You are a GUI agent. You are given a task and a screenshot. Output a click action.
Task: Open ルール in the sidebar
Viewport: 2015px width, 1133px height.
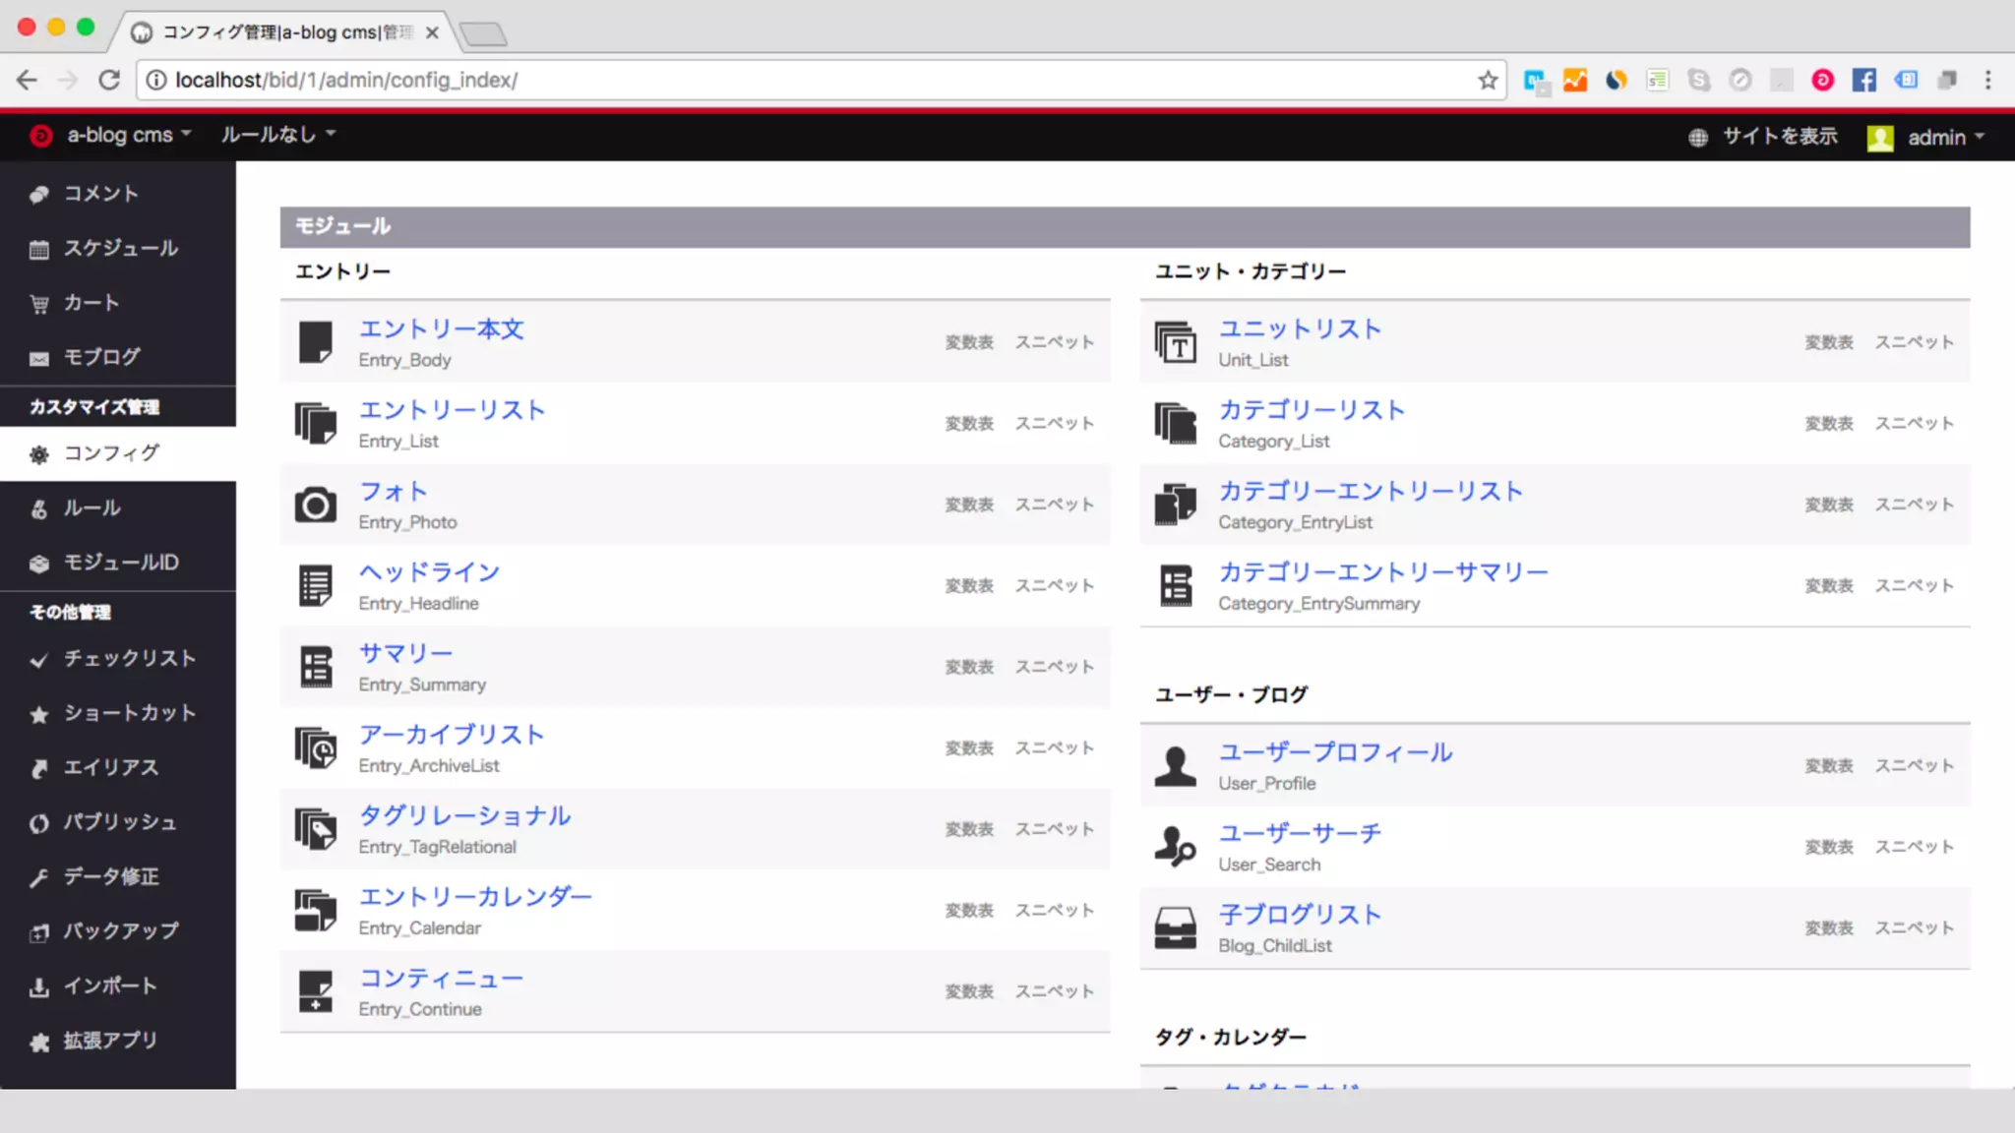[x=92, y=508]
